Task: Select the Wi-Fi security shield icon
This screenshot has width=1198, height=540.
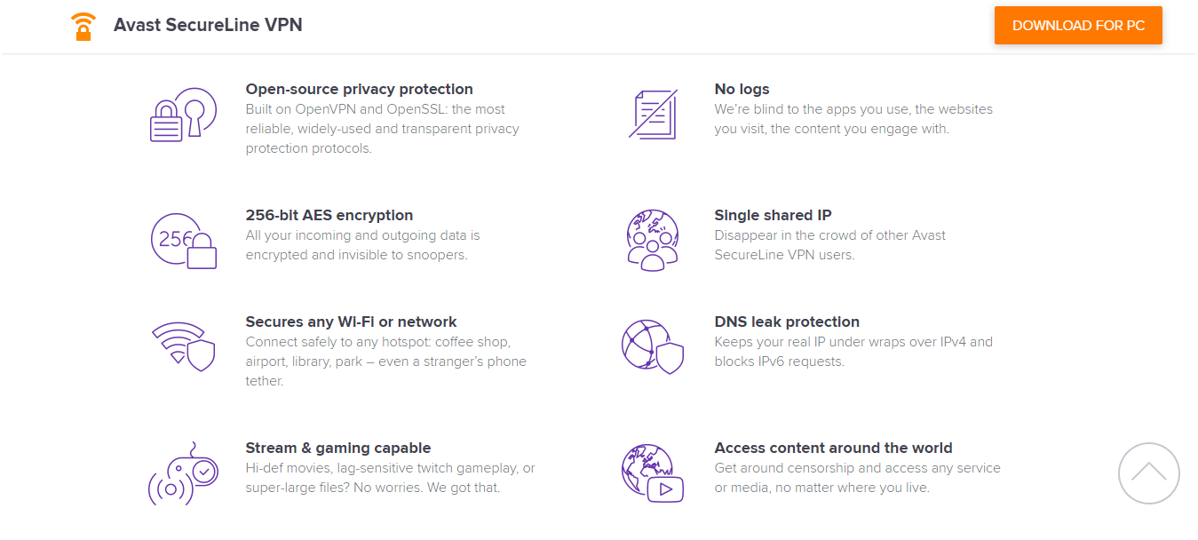Action: pos(184,346)
